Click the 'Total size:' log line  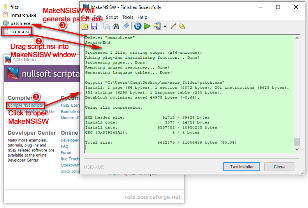coord(161,143)
